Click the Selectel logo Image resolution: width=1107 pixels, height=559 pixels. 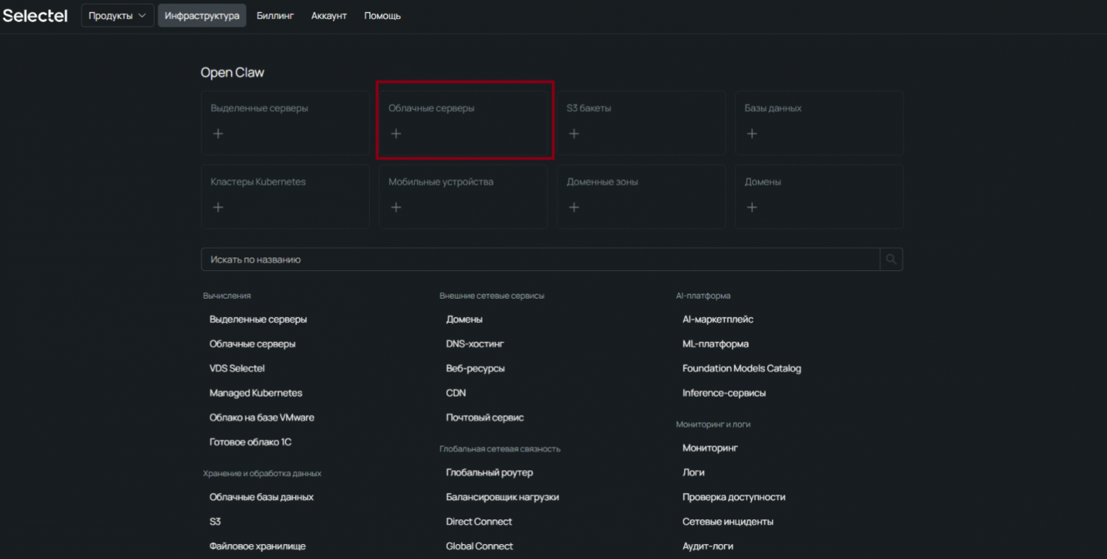click(35, 15)
